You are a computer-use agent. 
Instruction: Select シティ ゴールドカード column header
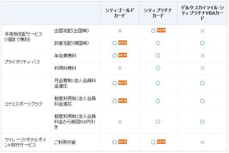120,13
